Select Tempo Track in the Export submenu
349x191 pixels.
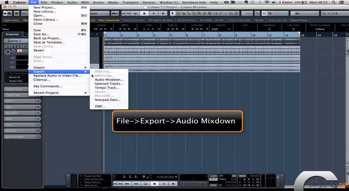[x=109, y=88]
